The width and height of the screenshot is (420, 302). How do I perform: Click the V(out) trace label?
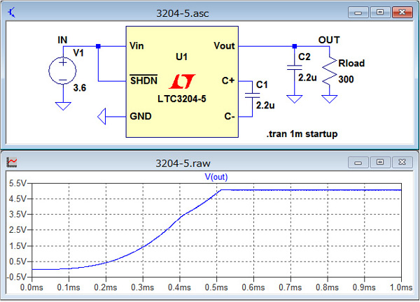pos(216,177)
